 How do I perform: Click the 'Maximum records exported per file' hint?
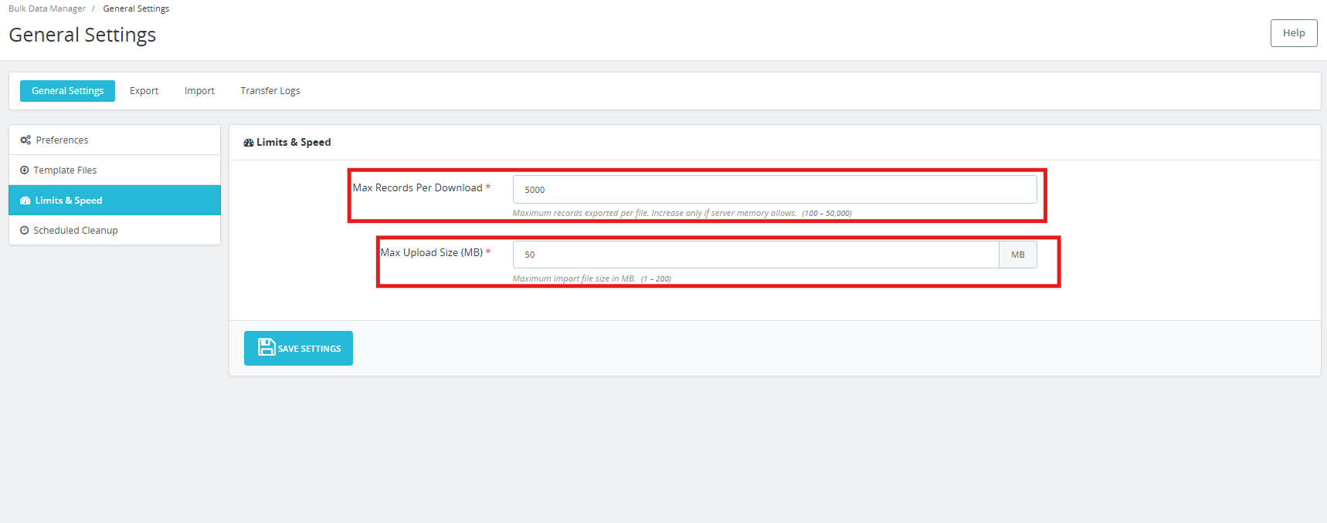click(682, 214)
